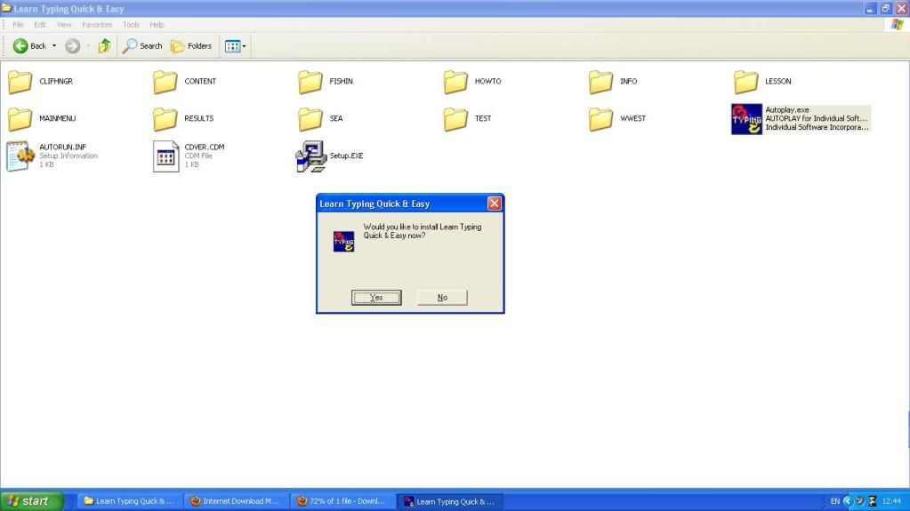910x511 pixels.
Task: Select the Setup.EXE file name text
Action: pos(346,156)
